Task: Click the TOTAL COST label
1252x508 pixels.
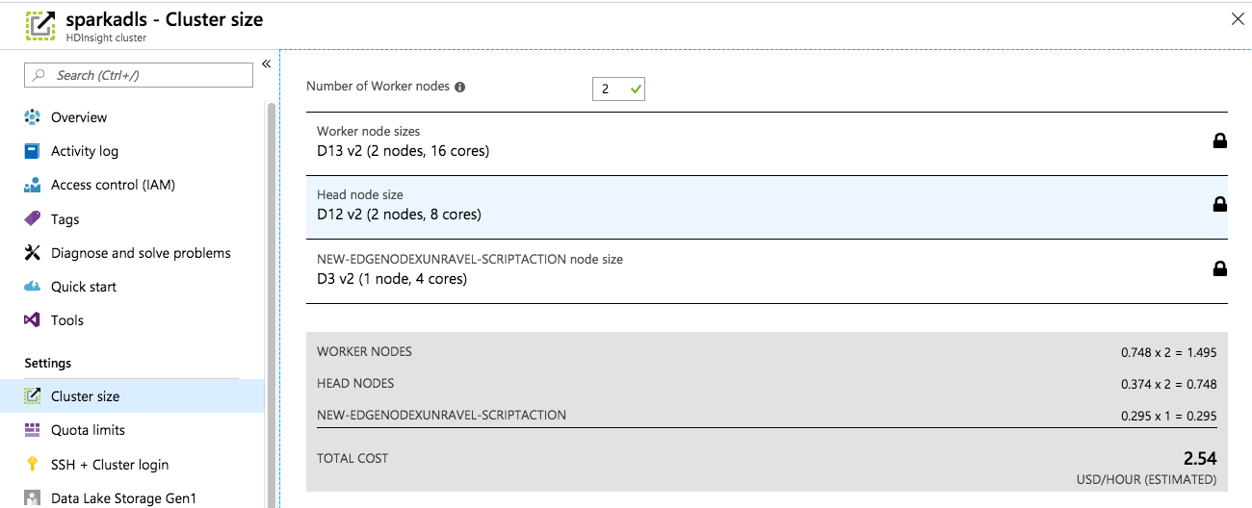Action: (352, 458)
